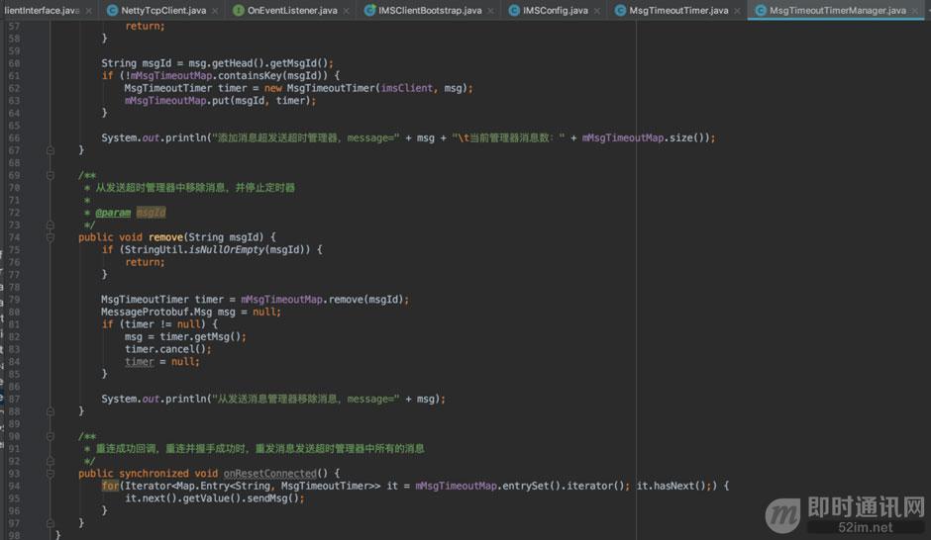The height and width of the screenshot is (540, 931).
Task: Click 'timer.getMsg()' on line 82
Action: pyautogui.click(x=200, y=336)
